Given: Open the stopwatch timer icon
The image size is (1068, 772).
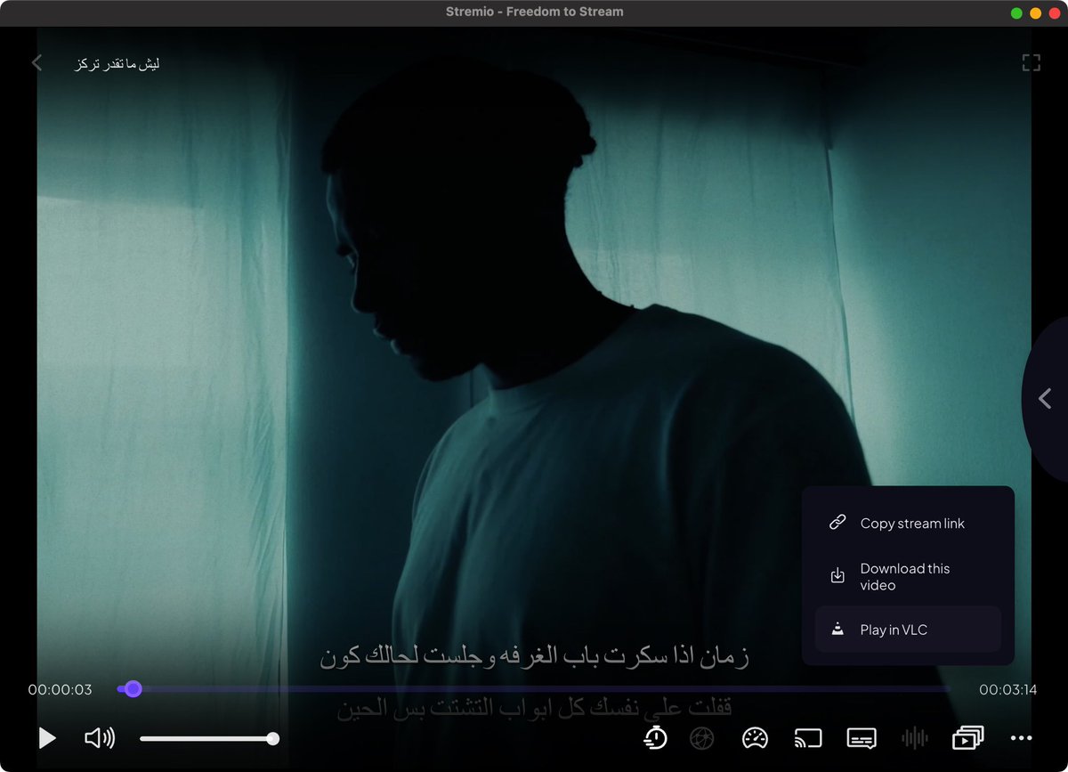Looking at the screenshot, I should (x=656, y=737).
